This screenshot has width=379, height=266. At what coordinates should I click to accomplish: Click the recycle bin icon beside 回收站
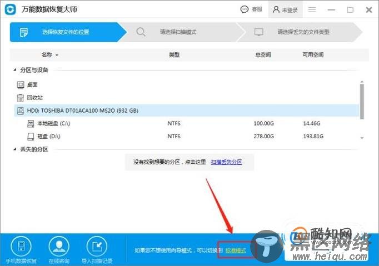[x=21, y=98]
